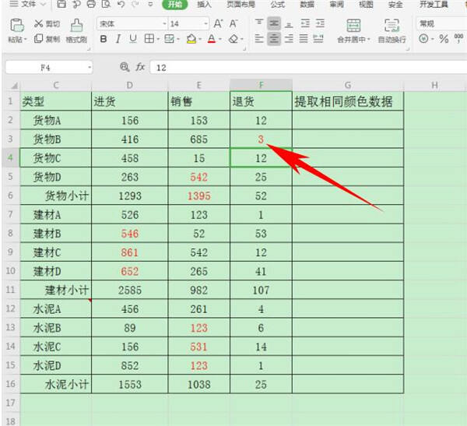Viewport: 467px width, 426px height.
Task: Apply Percent style format
Action: click(x=444, y=39)
